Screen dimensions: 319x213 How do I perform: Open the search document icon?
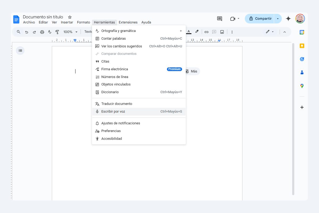point(18,32)
